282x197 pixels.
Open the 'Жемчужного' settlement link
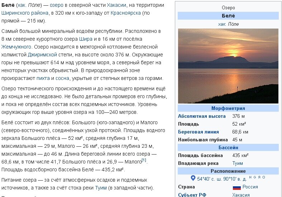pos(16,46)
